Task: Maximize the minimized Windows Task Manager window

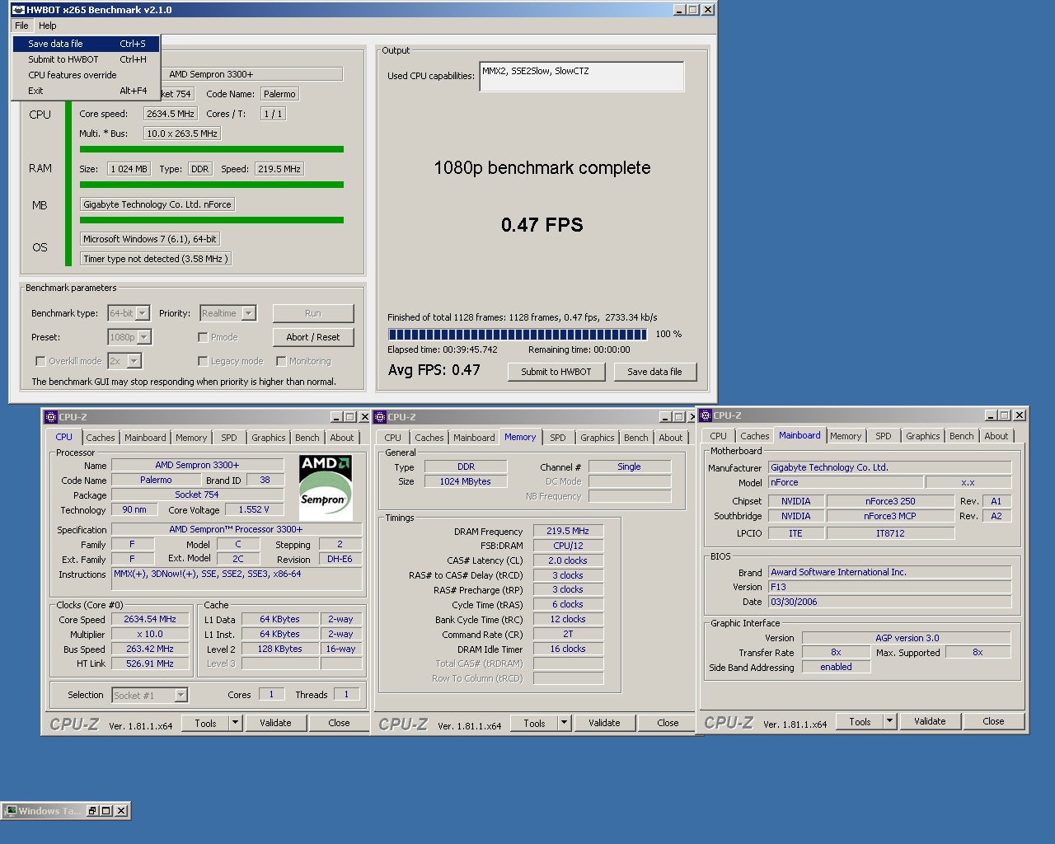Action: tap(106, 811)
